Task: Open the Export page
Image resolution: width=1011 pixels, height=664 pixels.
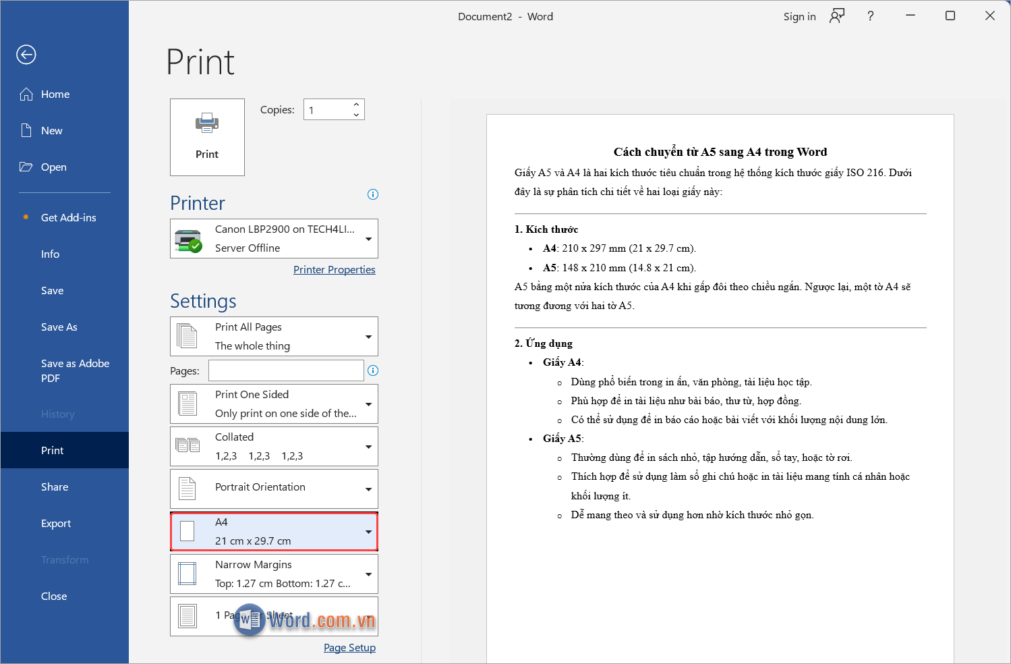Action: point(65,523)
